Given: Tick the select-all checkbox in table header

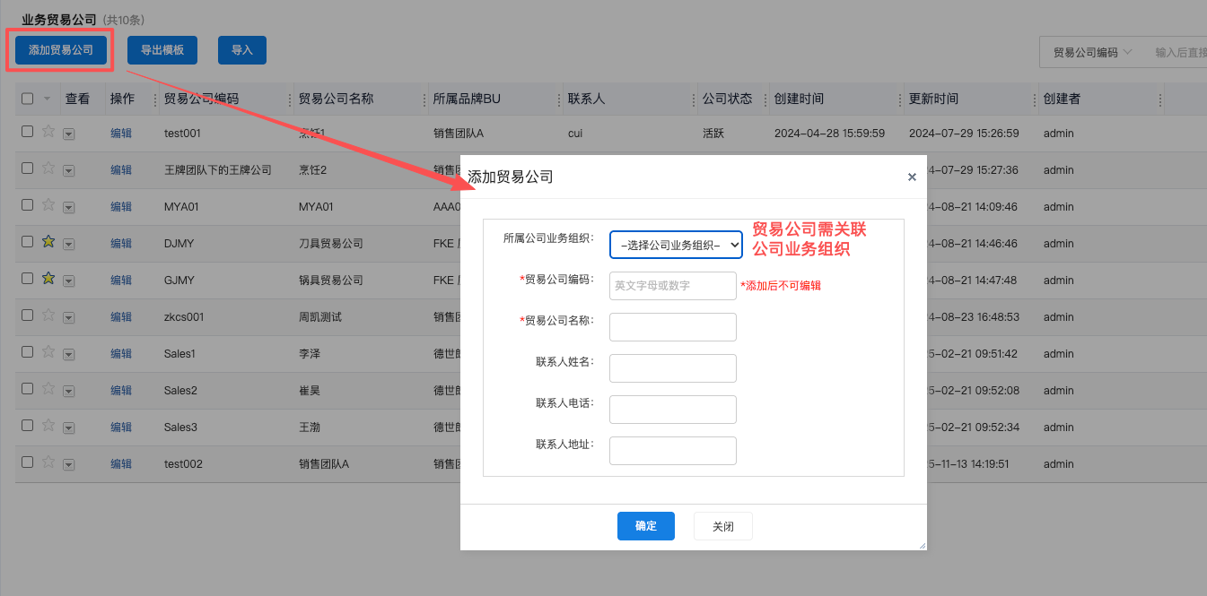Looking at the screenshot, I should pos(27,99).
